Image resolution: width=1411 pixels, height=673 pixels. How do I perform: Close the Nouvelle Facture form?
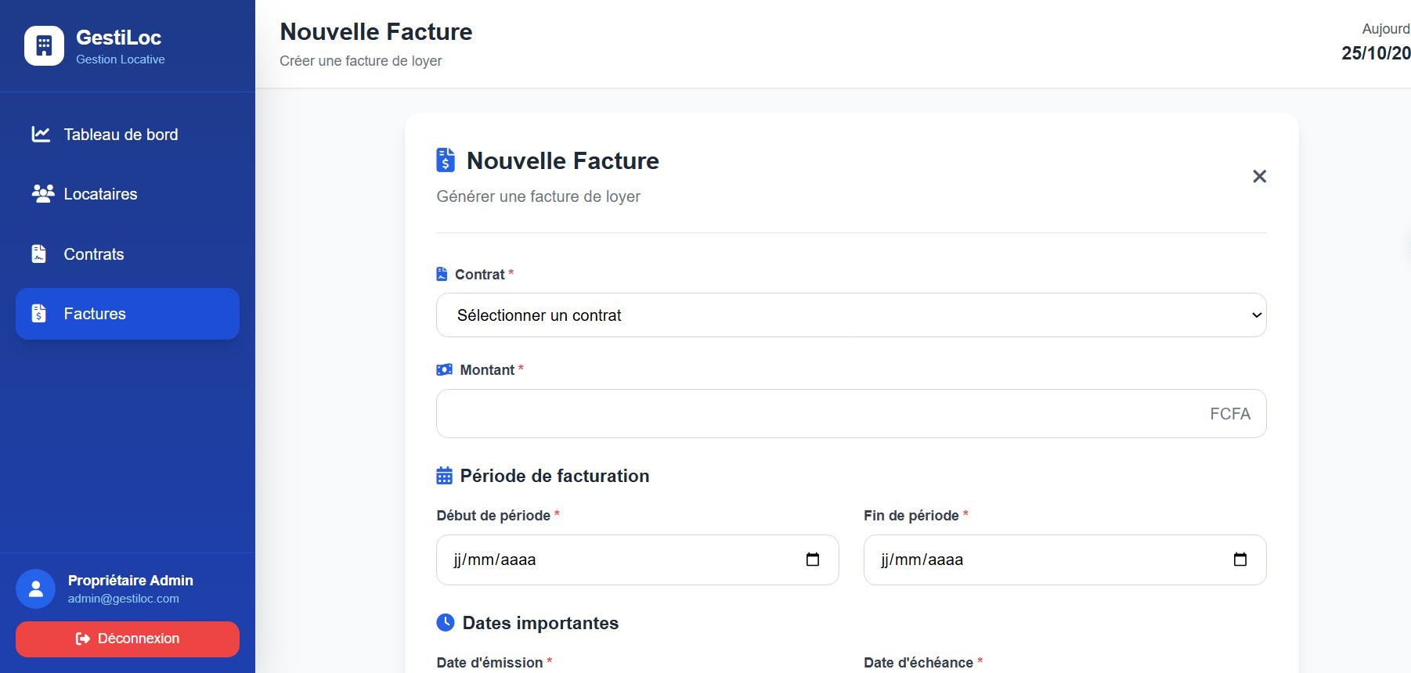1259,177
